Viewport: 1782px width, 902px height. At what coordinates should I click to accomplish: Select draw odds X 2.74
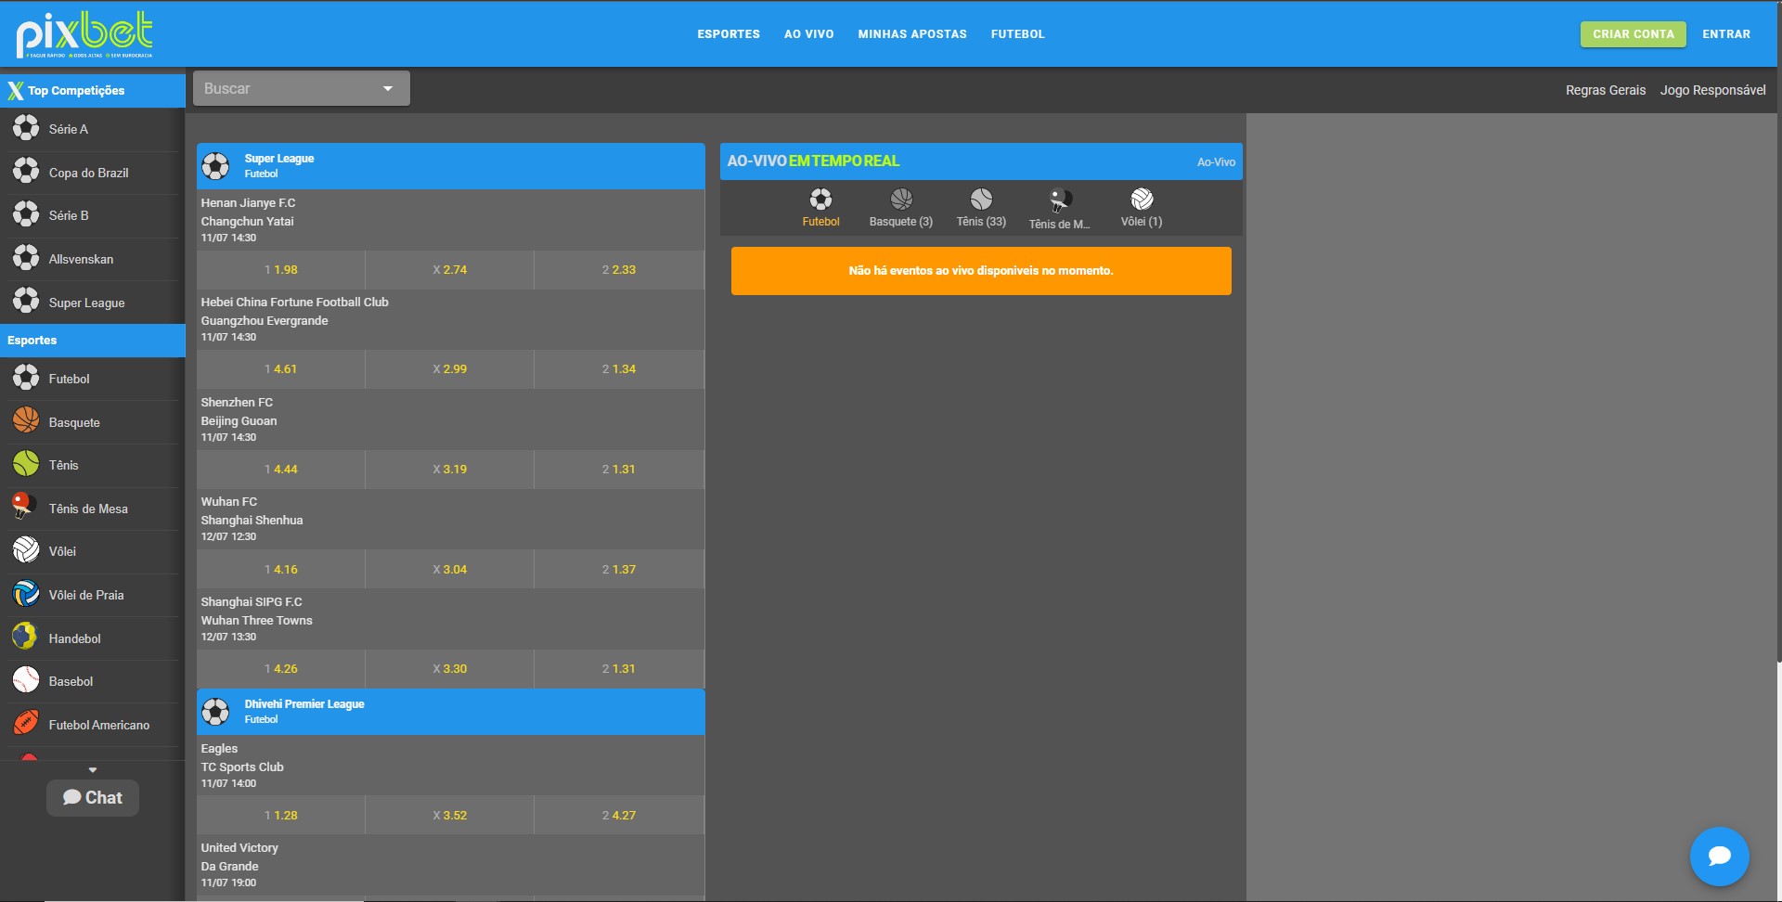tap(449, 270)
